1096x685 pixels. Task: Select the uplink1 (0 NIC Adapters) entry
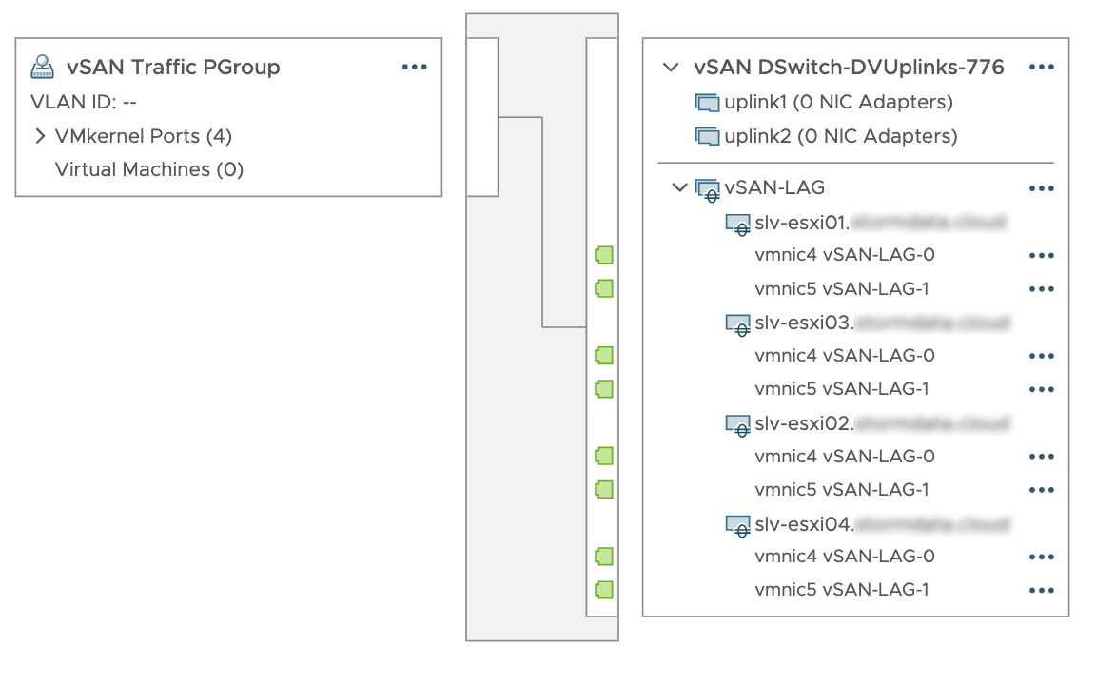(x=838, y=102)
